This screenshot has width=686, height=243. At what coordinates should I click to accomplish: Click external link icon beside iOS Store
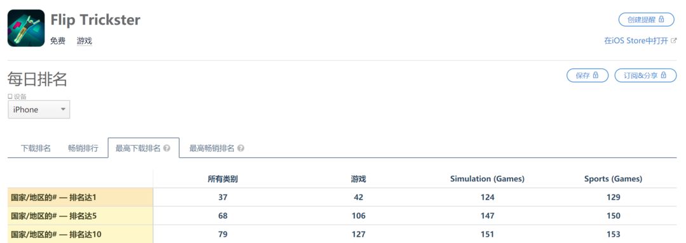[x=674, y=41]
